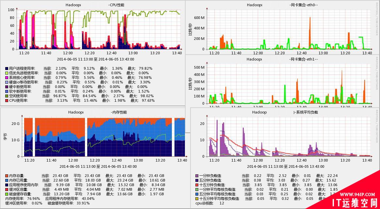Click the '-网卡集合-eth1--' graph title
The width and height of the screenshot is (380, 209).
point(304,59)
